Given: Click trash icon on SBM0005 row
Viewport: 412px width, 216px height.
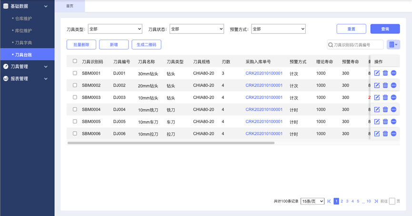Looking at the screenshot, I should [385, 122].
